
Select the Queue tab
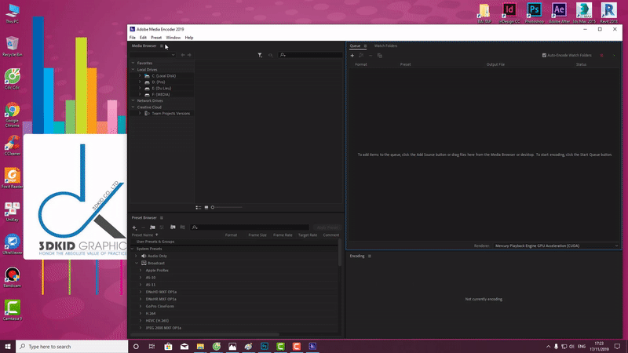coord(355,46)
